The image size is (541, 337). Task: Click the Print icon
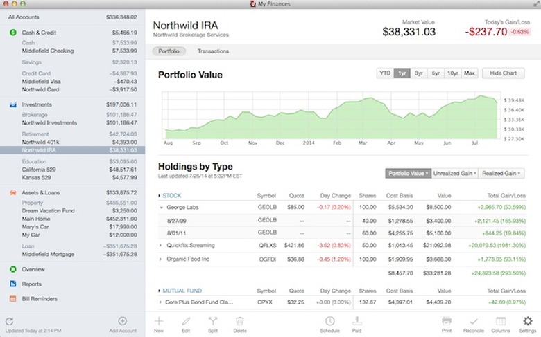click(447, 321)
